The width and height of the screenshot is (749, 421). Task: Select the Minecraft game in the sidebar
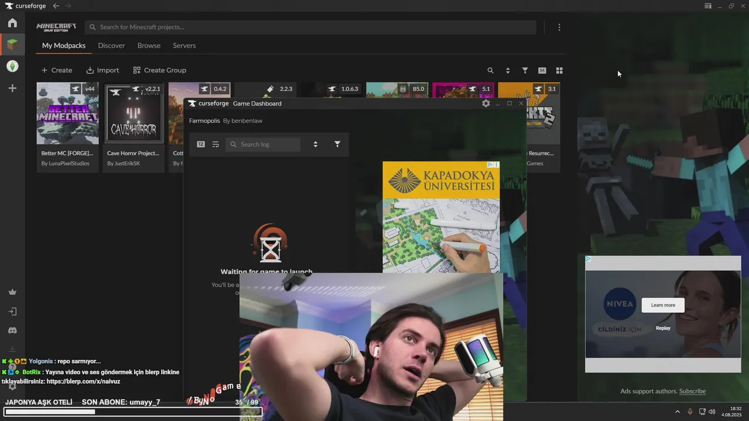point(12,44)
